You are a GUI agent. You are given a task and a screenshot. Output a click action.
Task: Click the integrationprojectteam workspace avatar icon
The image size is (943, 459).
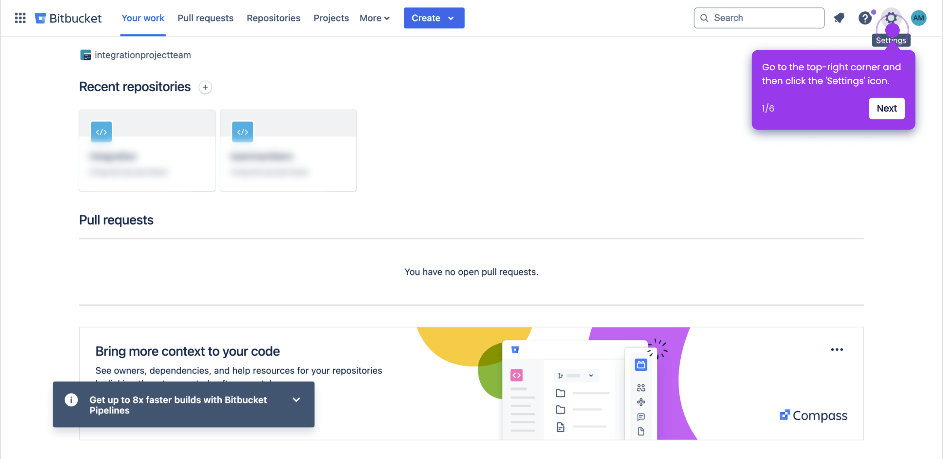(x=85, y=55)
